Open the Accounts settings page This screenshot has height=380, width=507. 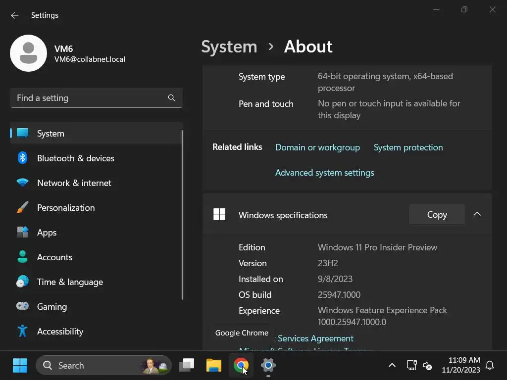click(97, 257)
